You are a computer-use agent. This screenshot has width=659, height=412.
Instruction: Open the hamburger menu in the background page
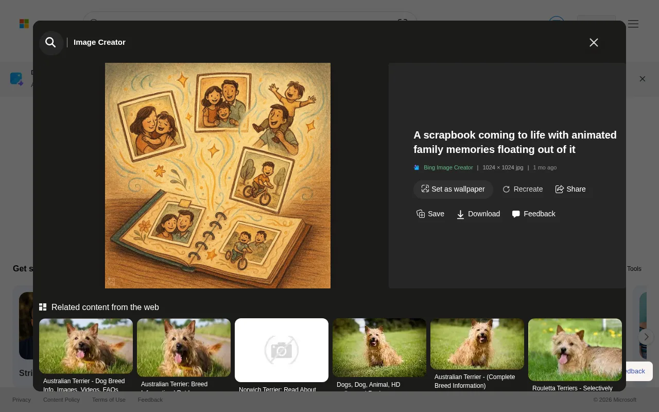click(x=633, y=24)
